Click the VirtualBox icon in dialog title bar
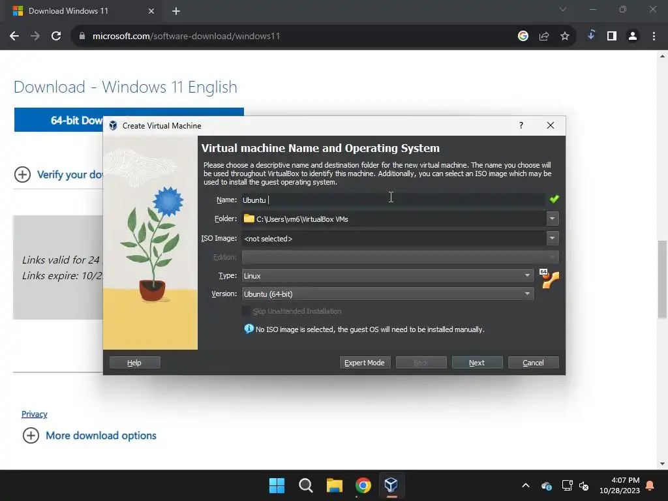The width and height of the screenshot is (668, 501). 113,126
